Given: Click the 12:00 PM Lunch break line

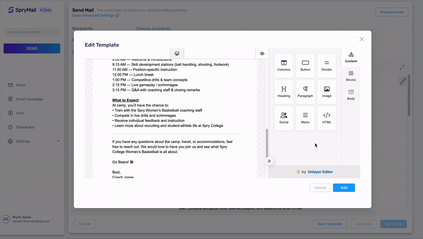Looking at the screenshot, I should tap(133, 75).
